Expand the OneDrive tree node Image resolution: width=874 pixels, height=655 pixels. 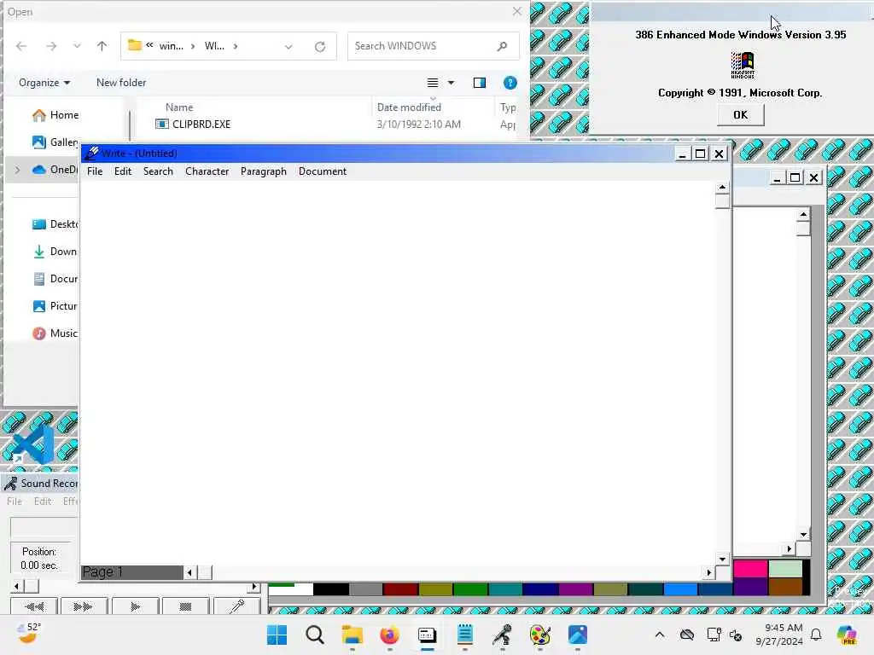pos(17,170)
